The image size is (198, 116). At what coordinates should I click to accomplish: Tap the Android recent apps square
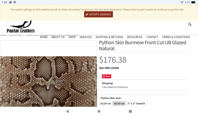click(130, 111)
